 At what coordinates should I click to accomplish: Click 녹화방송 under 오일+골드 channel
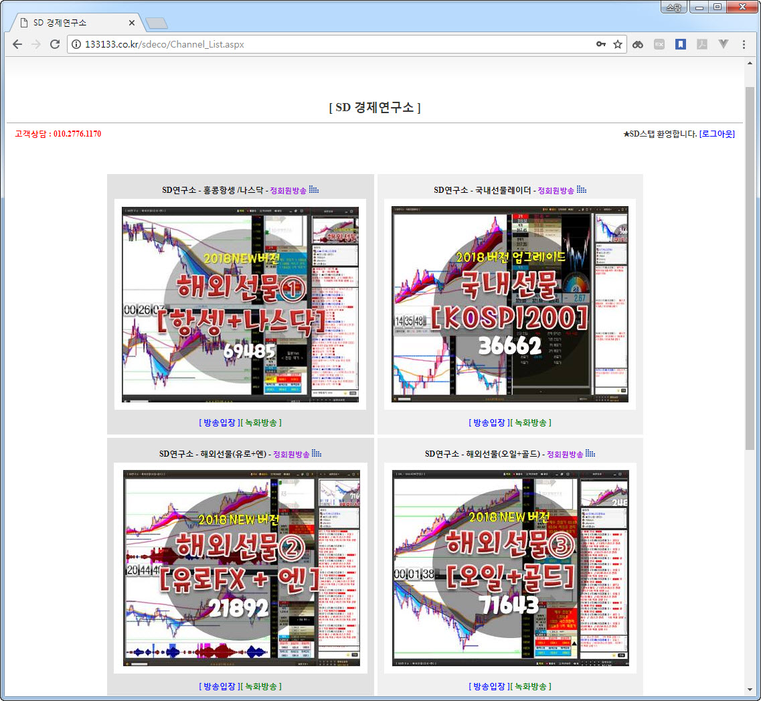[531, 686]
